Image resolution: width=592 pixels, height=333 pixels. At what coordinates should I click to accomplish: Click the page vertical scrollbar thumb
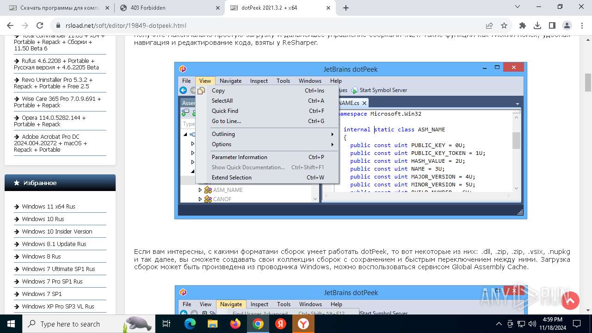[x=588, y=82]
